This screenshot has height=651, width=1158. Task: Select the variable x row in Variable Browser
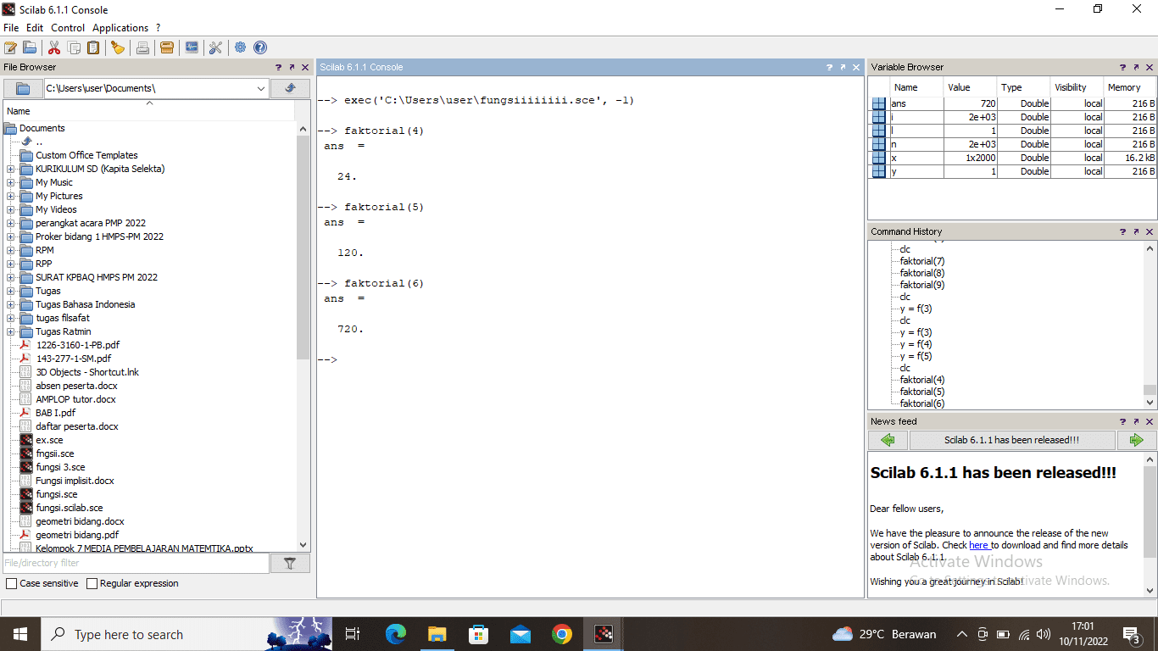click(1013, 158)
